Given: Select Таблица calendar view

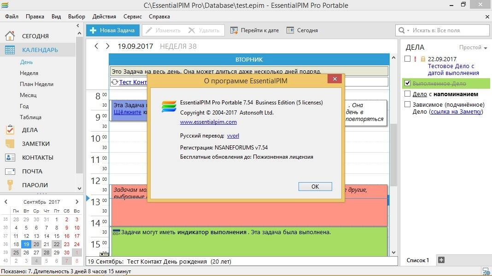Looking at the screenshot, I should pos(30,117).
